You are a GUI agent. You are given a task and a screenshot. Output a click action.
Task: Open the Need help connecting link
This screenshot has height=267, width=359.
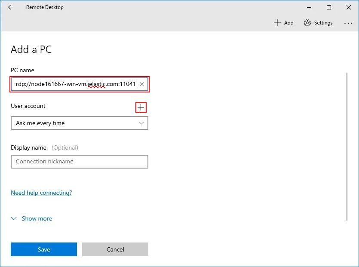click(41, 193)
